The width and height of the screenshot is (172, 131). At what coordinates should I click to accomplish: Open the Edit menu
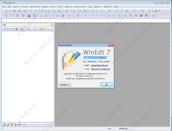coord(9,7)
